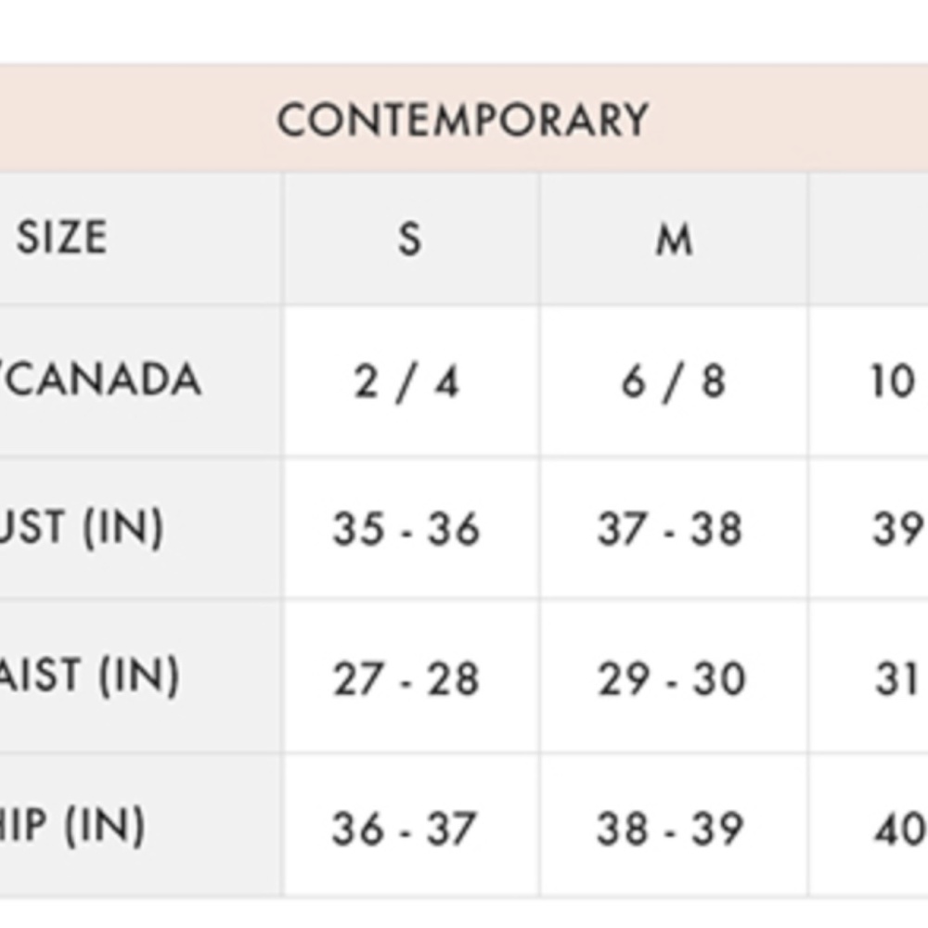The width and height of the screenshot is (928, 928).
Task: Click the 2 / 4 Canada size cell
Action: [411, 380]
